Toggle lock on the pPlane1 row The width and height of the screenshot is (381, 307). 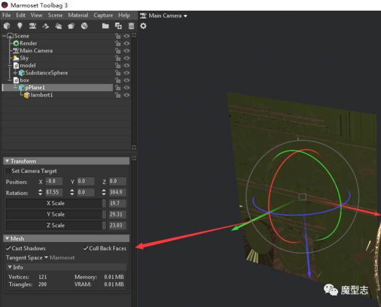(118, 88)
